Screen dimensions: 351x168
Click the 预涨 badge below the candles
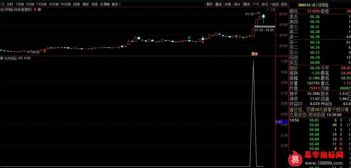coord(255,54)
